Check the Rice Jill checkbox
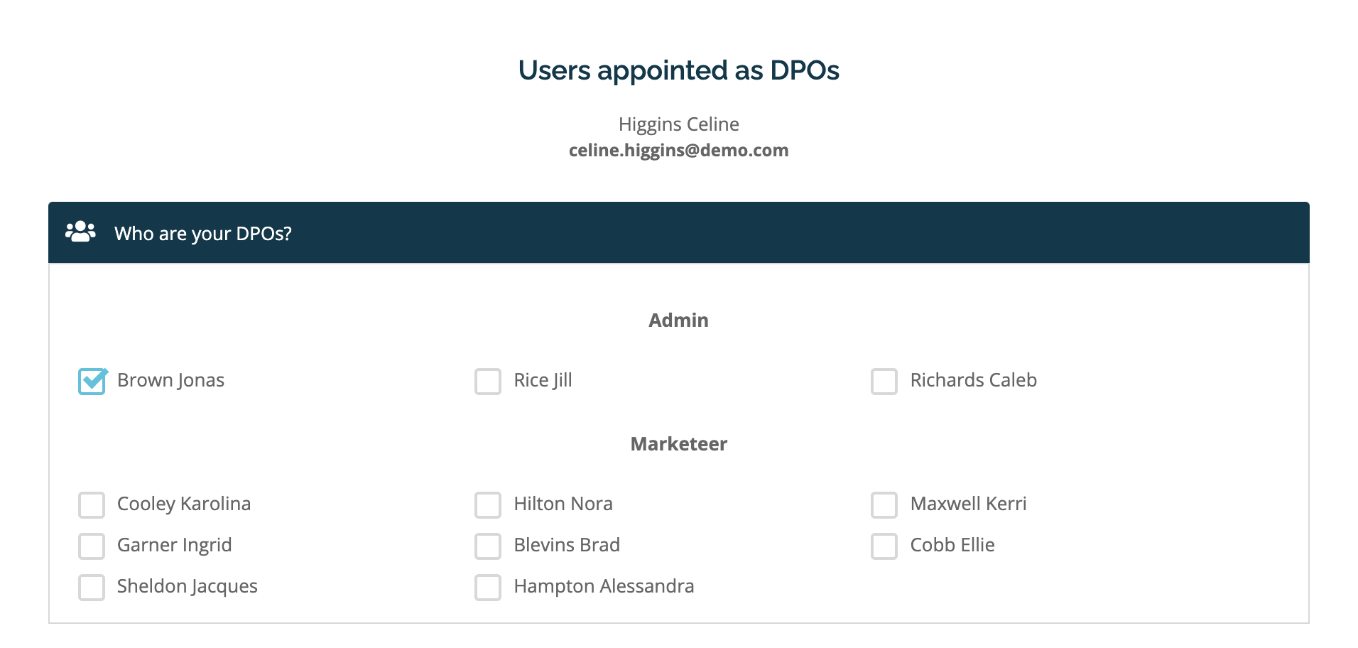This screenshot has width=1358, height=648. [488, 382]
